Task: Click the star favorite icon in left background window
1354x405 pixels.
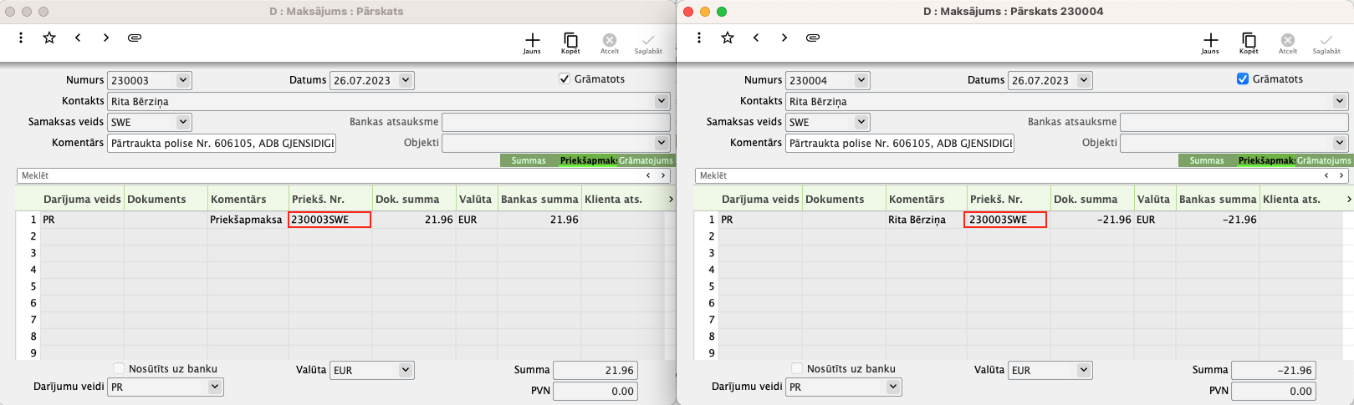Action: (49, 38)
